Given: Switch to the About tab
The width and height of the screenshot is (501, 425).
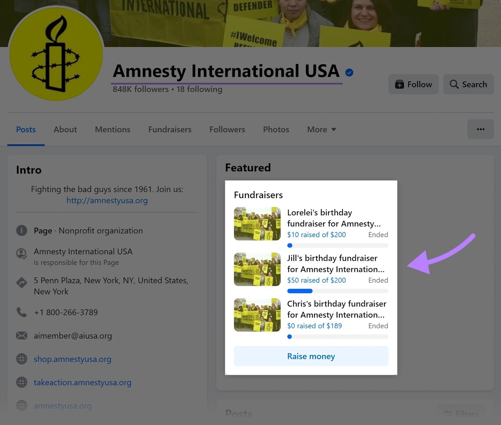Looking at the screenshot, I should 65,129.
